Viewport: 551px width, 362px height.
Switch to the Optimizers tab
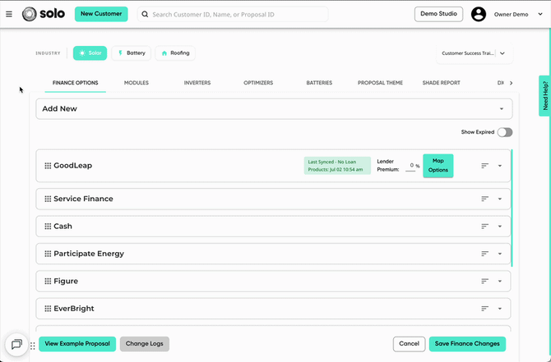[258, 83]
